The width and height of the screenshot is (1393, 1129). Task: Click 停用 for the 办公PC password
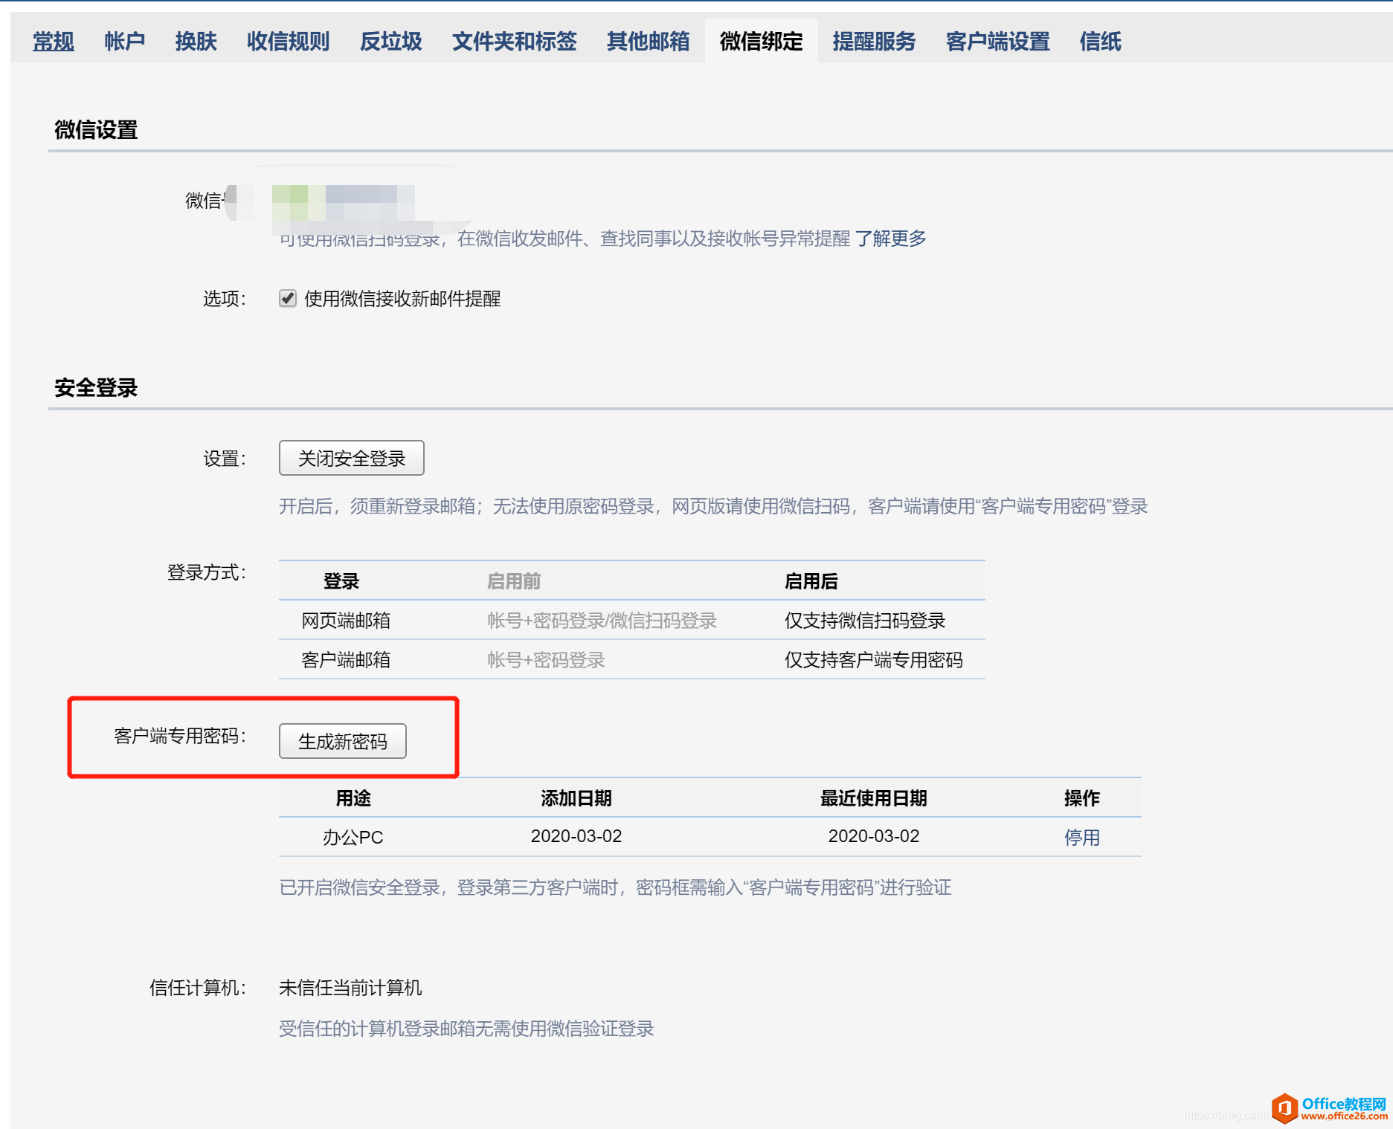coord(1082,838)
